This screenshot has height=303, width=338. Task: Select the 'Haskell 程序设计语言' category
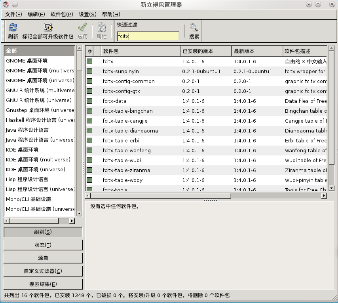point(39,120)
